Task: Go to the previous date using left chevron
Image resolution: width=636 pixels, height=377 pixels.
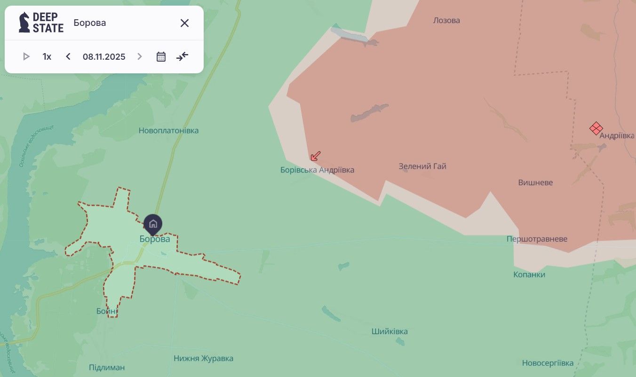Action: coord(68,57)
